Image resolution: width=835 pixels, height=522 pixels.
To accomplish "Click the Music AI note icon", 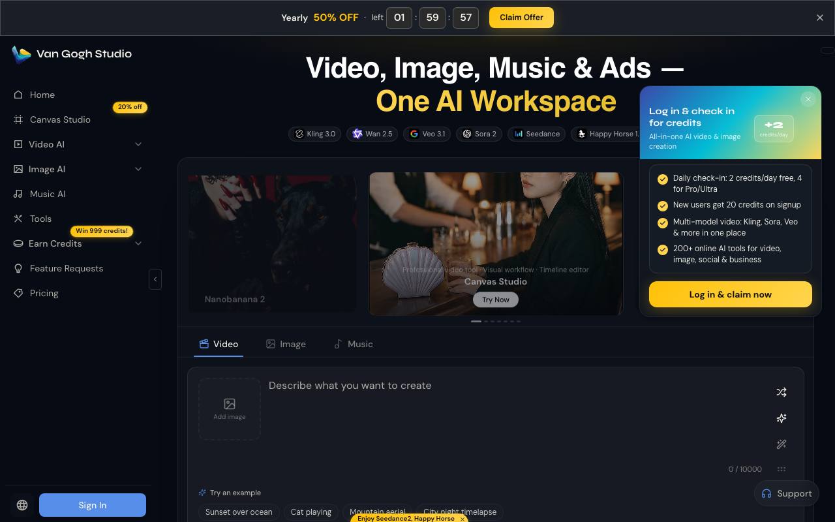I will (18, 194).
